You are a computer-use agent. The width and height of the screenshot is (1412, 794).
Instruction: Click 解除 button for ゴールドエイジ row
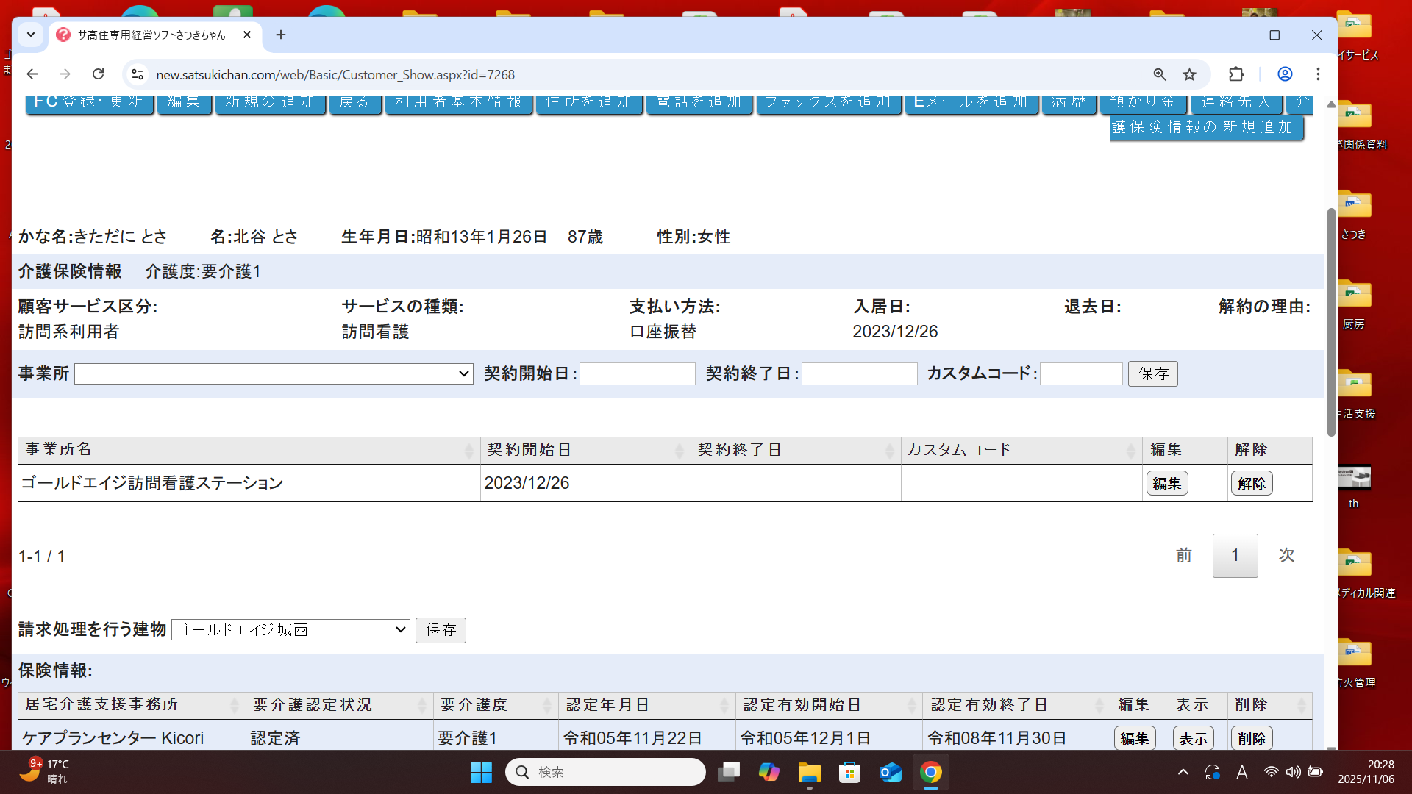pos(1251,484)
